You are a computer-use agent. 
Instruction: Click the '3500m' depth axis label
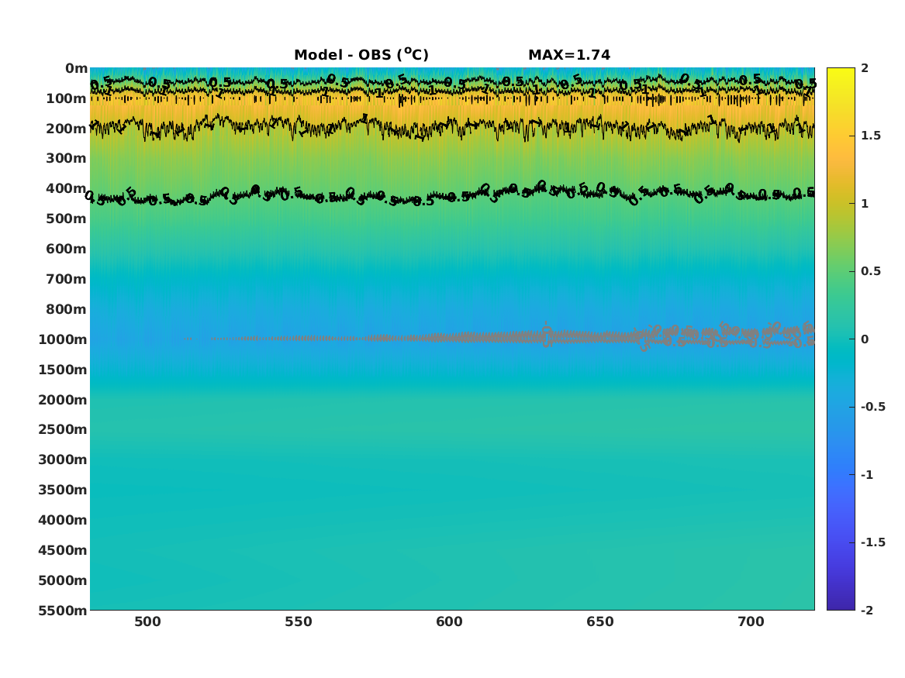pos(62,490)
